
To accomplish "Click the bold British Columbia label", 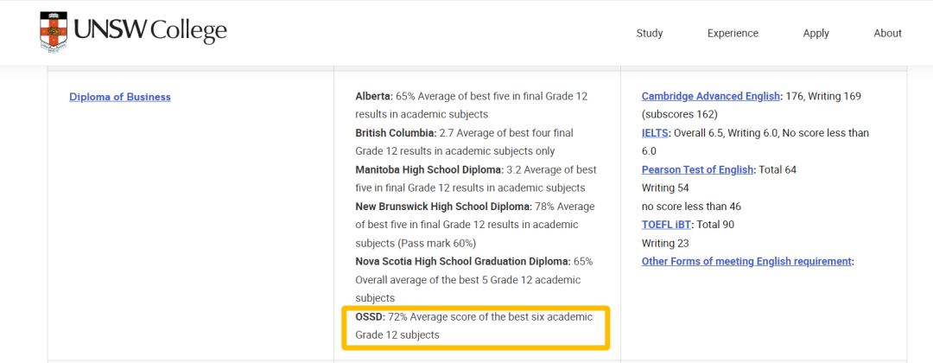I will [397, 133].
